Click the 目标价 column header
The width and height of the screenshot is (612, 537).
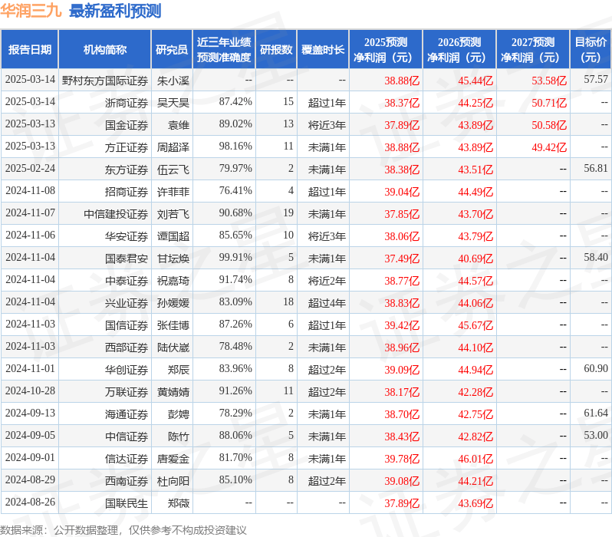coord(591,50)
